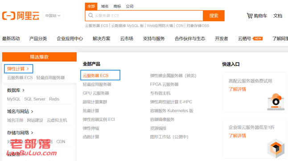Open 图形工作站（公测中）product

coord(169,137)
